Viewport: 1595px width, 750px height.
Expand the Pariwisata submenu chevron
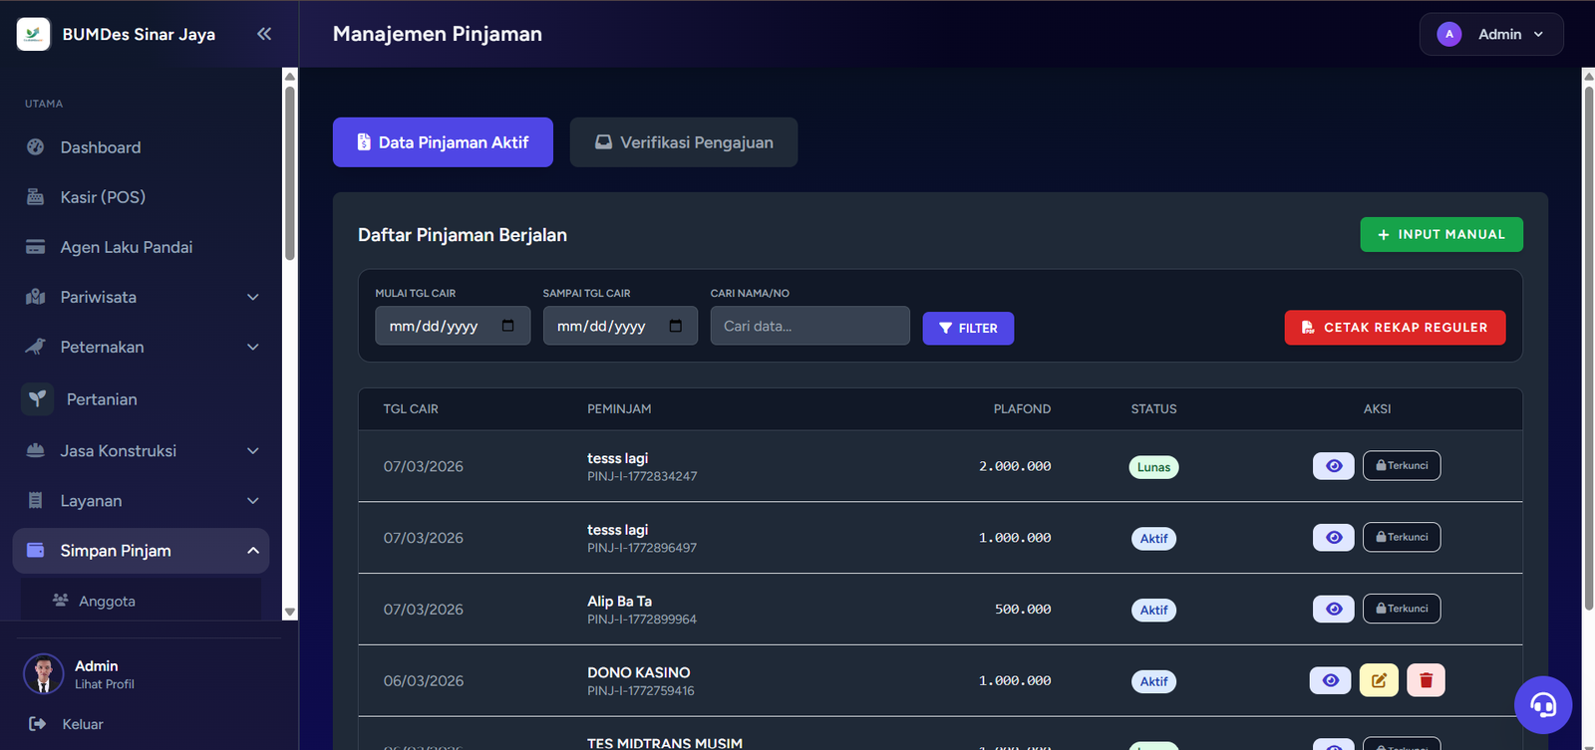[253, 297]
